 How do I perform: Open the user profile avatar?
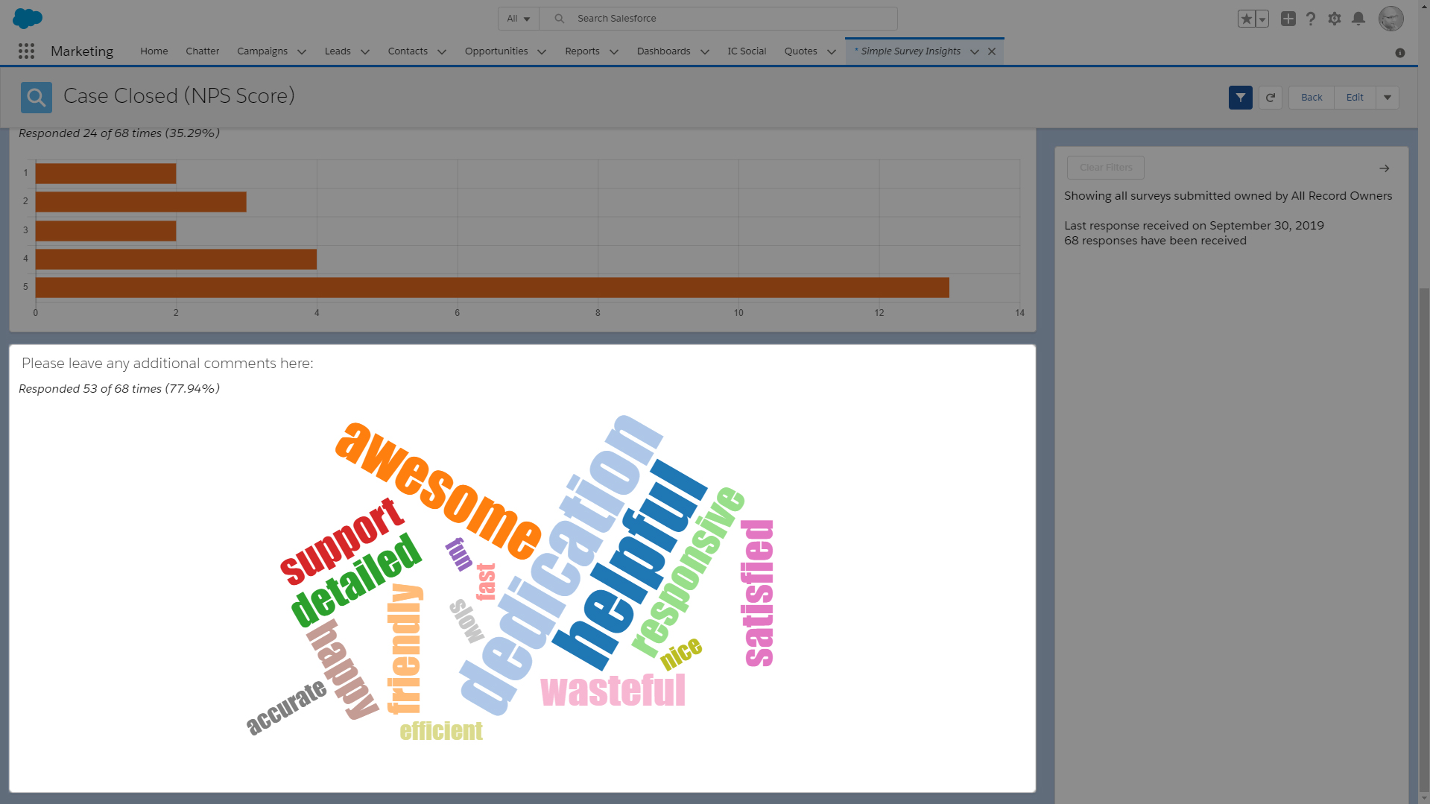click(1391, 19)
